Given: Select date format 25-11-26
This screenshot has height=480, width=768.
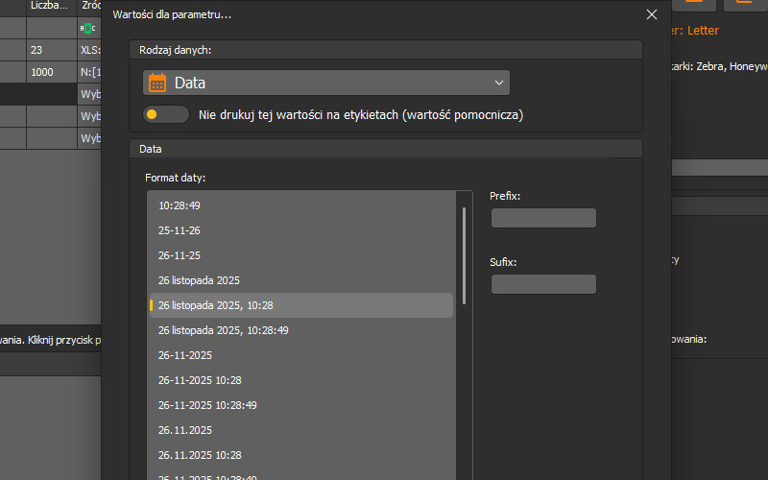Looking at the screenshot, I should tap(301, 230).
